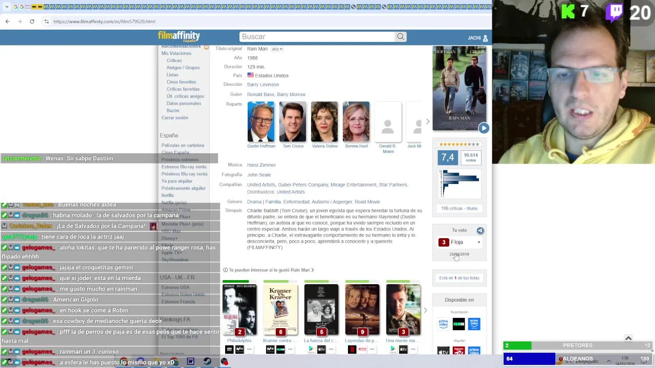
Task: Open Valeria Golino cast photo
Action: [x=324, y=122]
